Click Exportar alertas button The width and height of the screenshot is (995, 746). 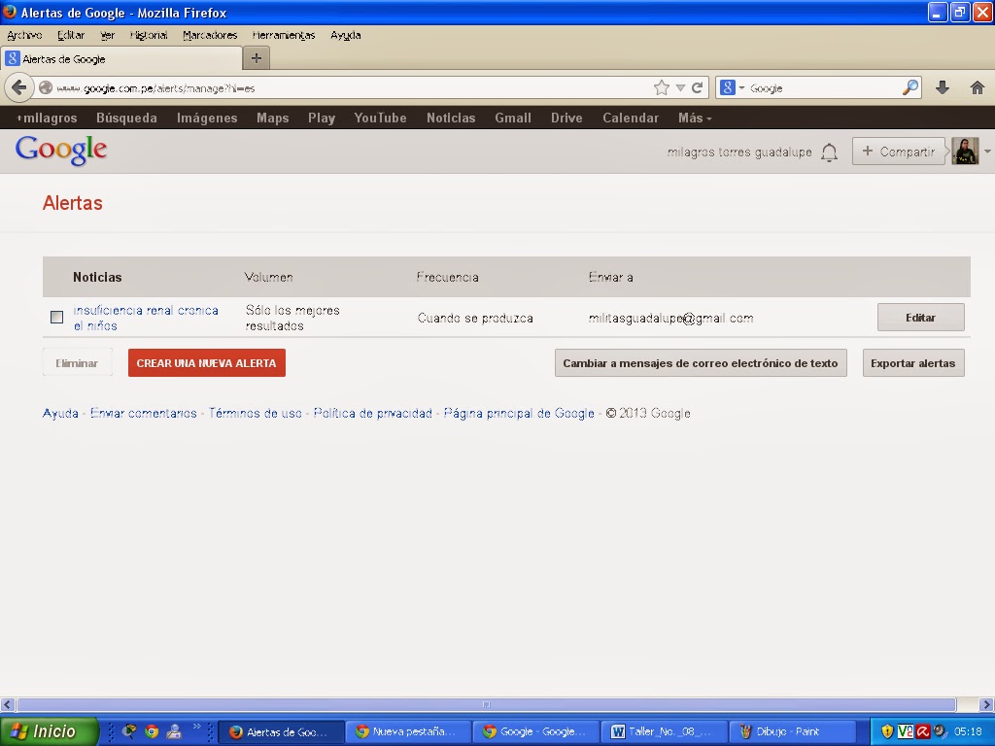point(913,363)
